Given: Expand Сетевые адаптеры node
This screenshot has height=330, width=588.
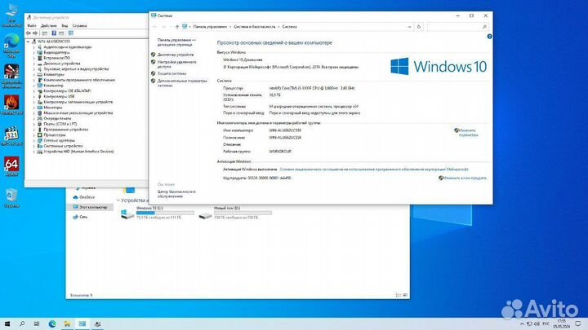Looking at the screenshot, I should point(33,140).
